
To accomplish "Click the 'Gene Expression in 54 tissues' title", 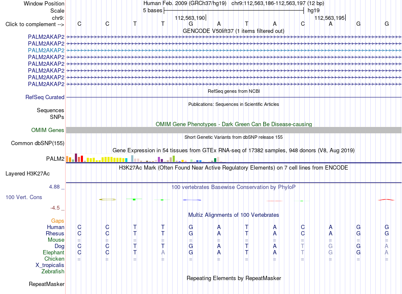I will coord(234,150).
